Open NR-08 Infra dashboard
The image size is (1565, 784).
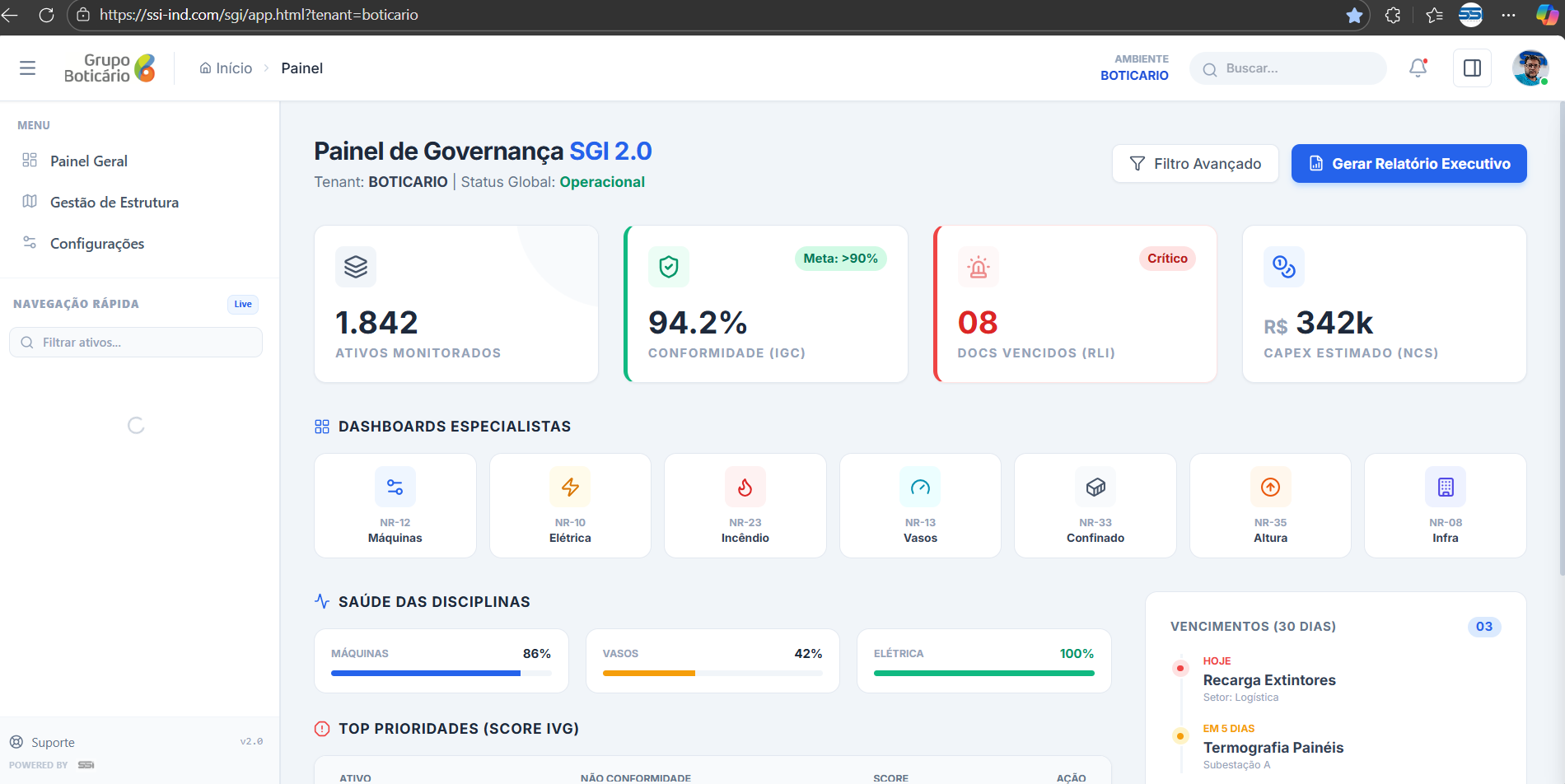[1446, 506]
